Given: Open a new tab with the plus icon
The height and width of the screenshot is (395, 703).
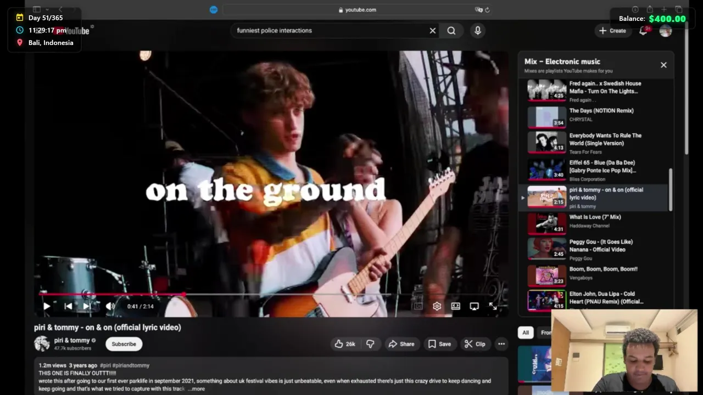Looking at the screenshot, I should (x=664, y=9).
